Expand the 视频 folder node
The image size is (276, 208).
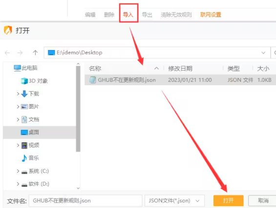click(x=18, y=145)
